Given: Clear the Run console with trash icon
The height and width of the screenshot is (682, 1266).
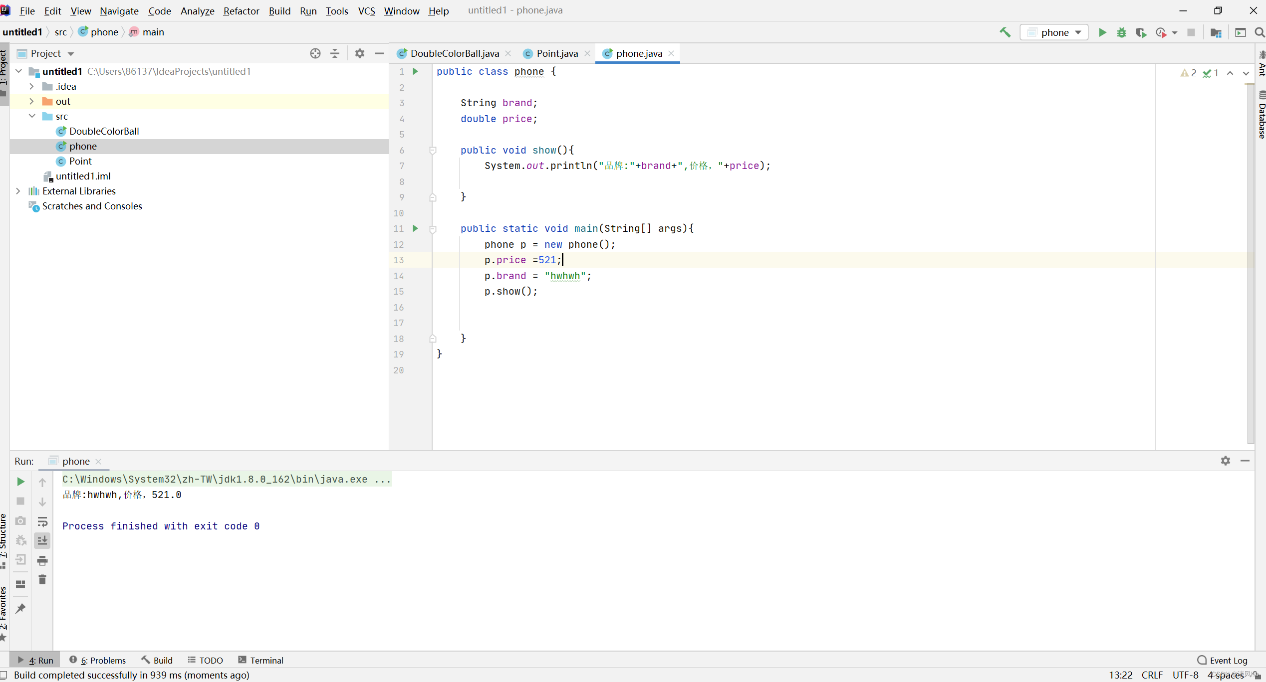Looking at the screenshot, I should [42, 579].
